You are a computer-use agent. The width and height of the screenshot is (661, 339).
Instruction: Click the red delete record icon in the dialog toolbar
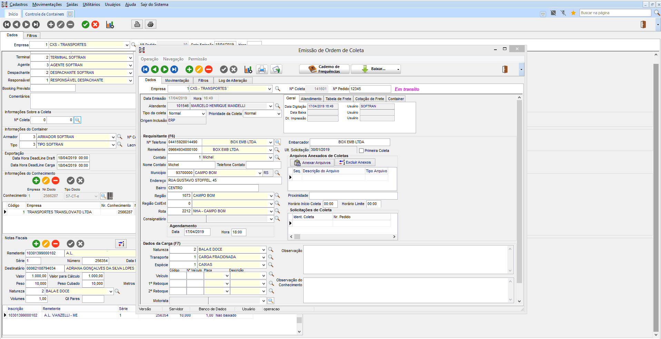pyautogui.click(x=209, y=69)
